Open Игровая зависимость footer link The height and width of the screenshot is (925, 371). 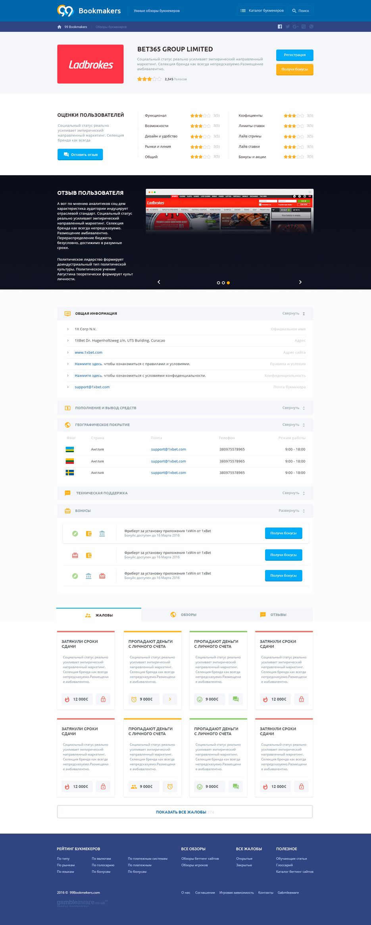click(236, 892)
